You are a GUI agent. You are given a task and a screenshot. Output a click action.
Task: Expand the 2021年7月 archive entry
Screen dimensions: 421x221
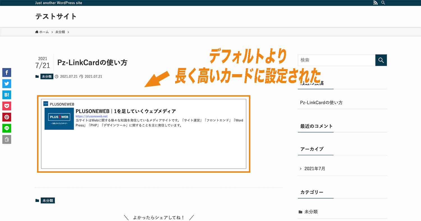click(x=314, y=168)
